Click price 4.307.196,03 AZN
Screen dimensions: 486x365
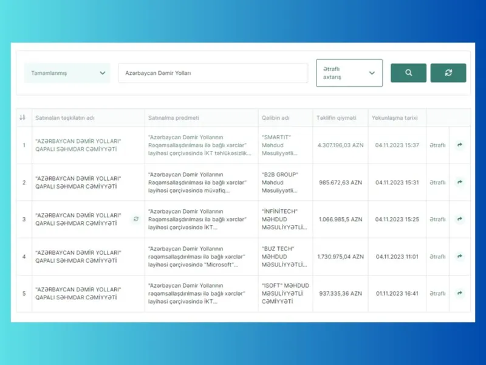(x=340, y=145)
